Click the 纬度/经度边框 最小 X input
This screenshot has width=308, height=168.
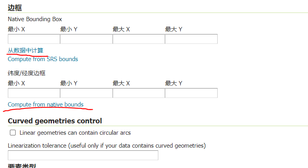coord(34,93)
